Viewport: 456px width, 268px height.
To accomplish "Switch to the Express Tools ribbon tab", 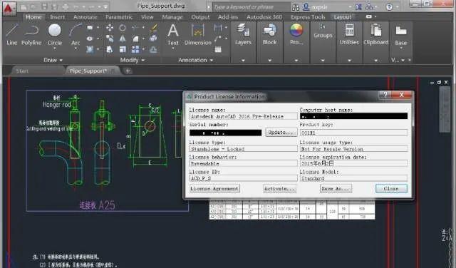I will click(308, 17).
